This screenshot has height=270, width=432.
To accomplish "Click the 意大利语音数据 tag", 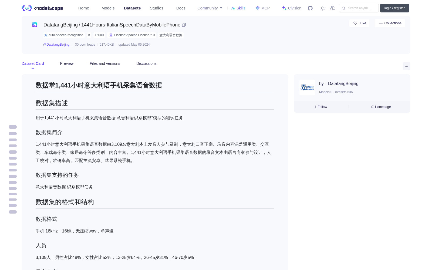I will click(x=171, y=35).
